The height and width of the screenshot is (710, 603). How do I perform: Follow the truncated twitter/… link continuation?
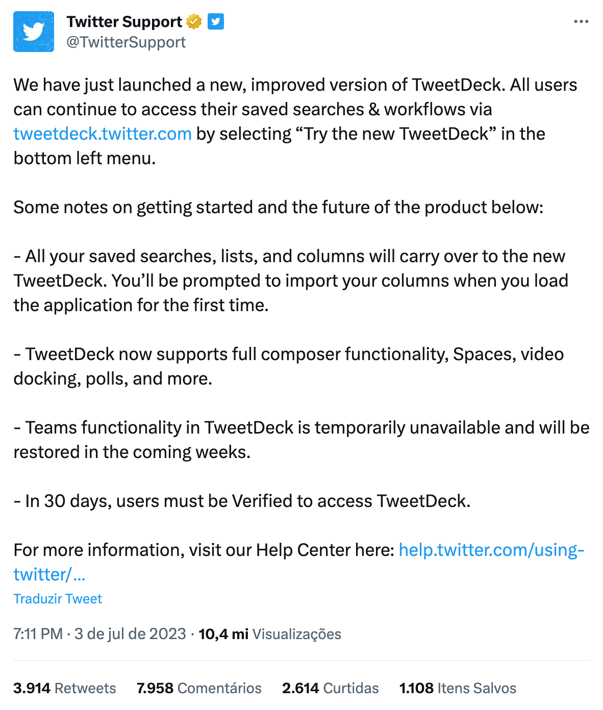[x=49, y=574]
